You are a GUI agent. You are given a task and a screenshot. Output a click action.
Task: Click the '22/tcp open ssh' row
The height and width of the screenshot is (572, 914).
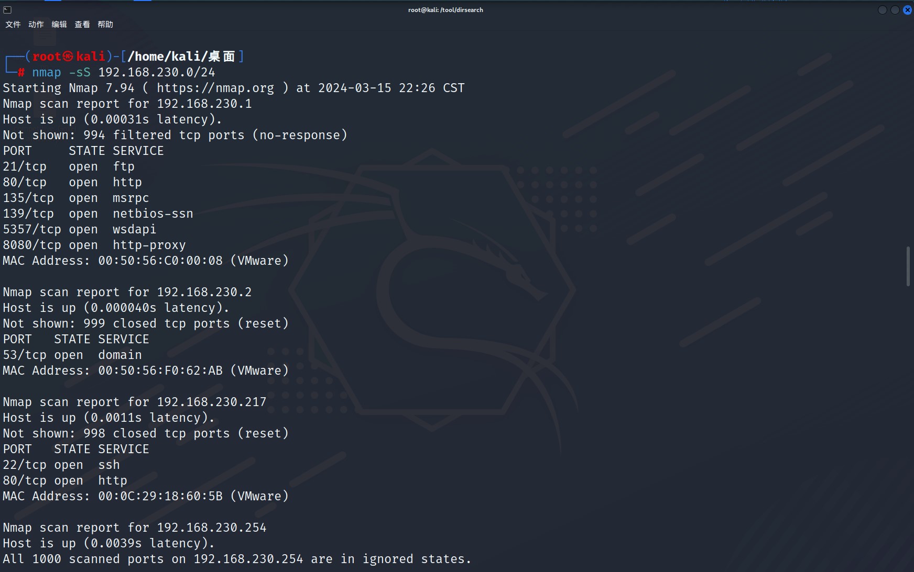61,465
